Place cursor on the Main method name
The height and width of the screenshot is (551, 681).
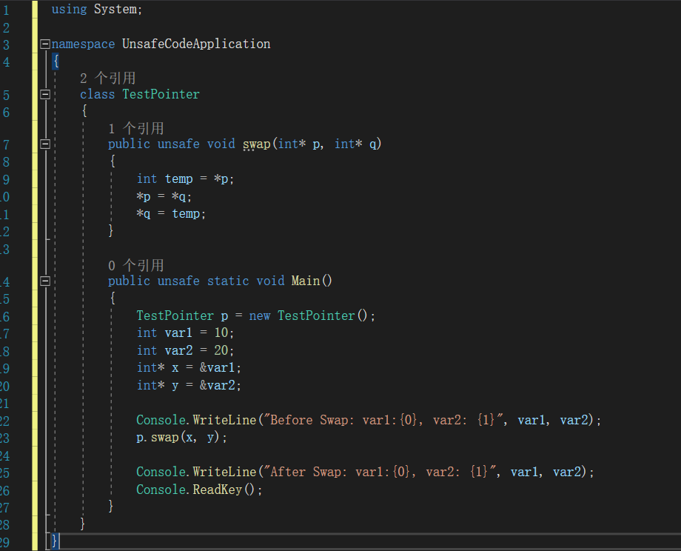tap(304, 281)
